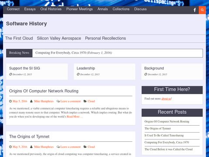Click comment bubble icon on Tymnet post

[x=58, y=147]
